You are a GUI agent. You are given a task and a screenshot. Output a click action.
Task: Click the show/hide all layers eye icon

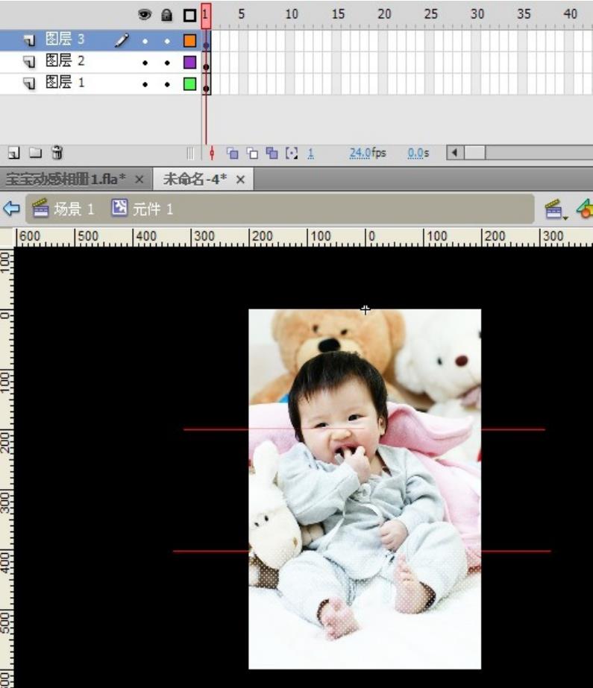[x=145, y=14]
